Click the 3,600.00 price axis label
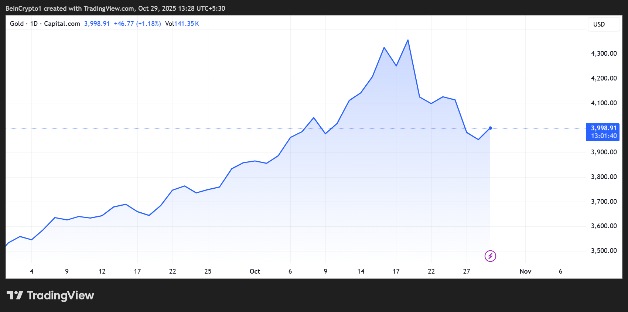 604,226
